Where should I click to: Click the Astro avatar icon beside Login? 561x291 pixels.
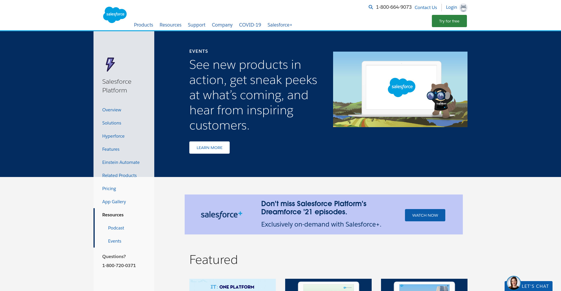pos(463,8)
